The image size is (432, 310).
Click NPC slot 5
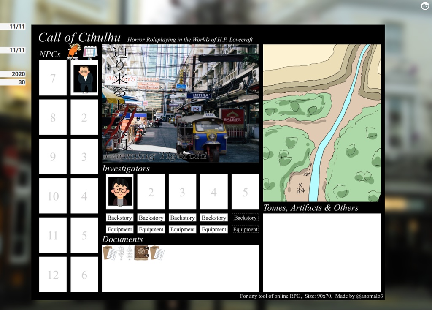click(x=84, y=235)
